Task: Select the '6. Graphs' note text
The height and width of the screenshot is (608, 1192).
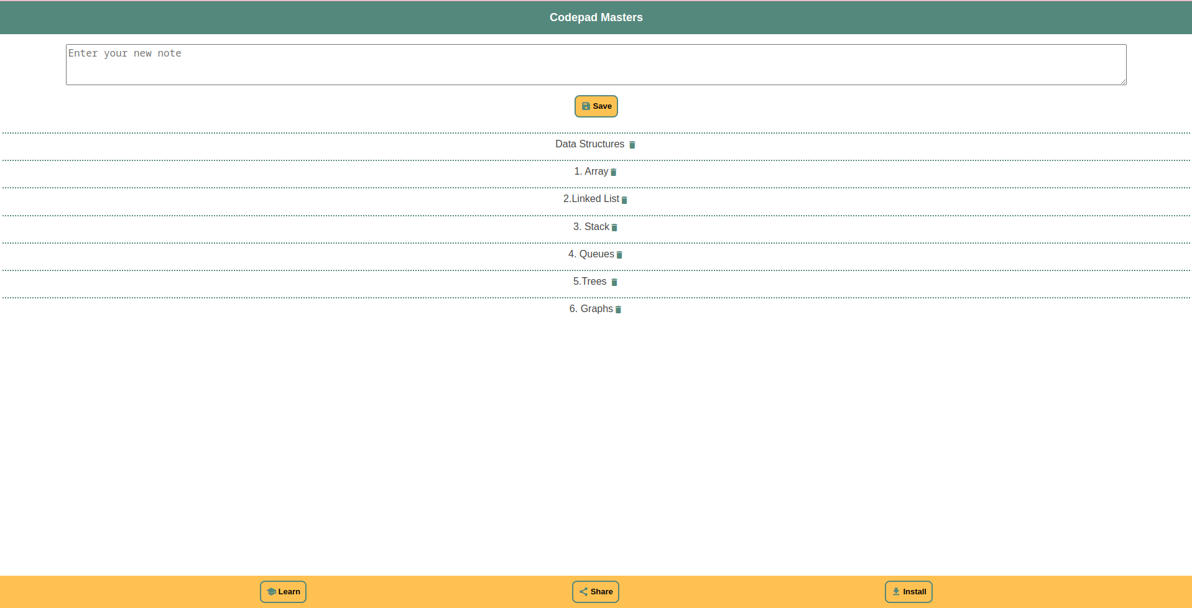Action: coord(591,309)
